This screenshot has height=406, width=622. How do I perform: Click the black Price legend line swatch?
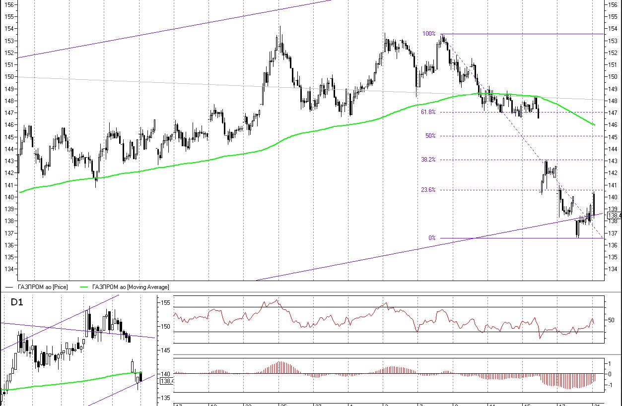9,287
